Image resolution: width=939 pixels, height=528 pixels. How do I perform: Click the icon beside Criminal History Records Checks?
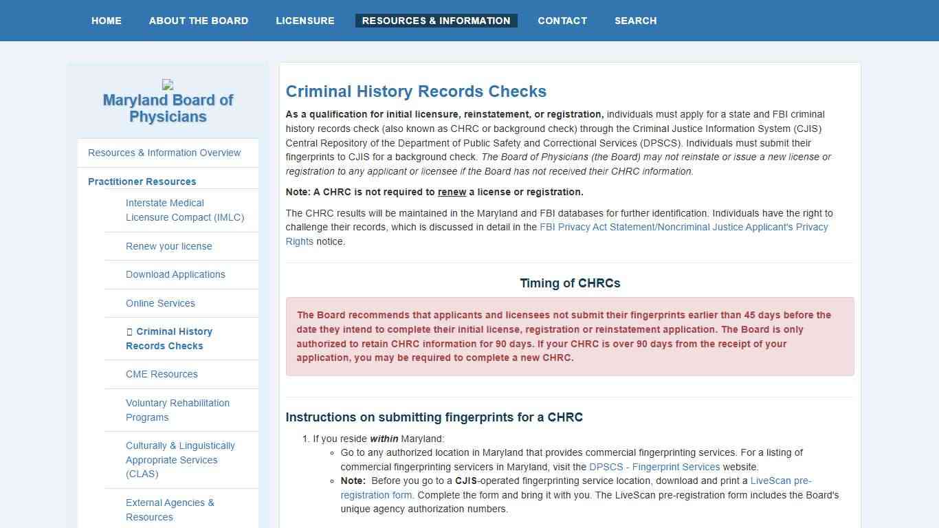pyautogui.click(x=129, y=331)
